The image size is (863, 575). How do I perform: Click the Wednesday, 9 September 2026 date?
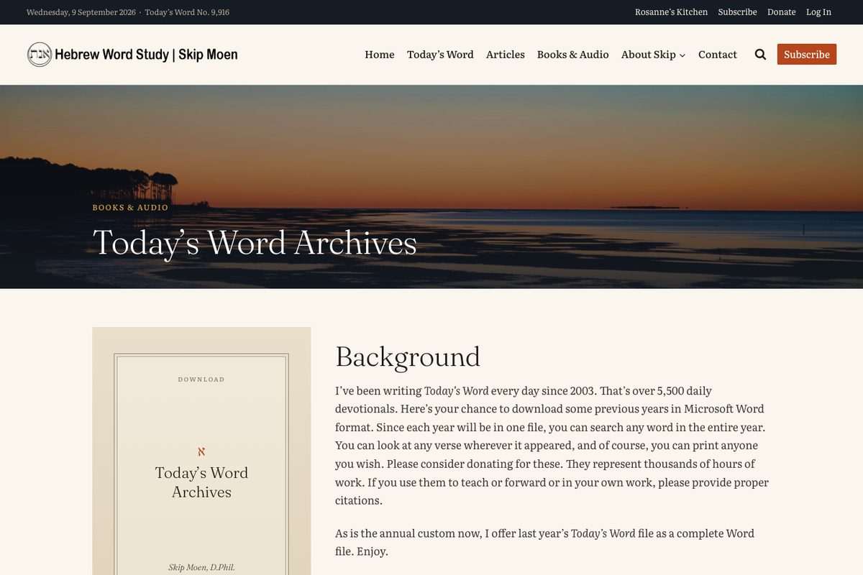[x=81, y=12]
